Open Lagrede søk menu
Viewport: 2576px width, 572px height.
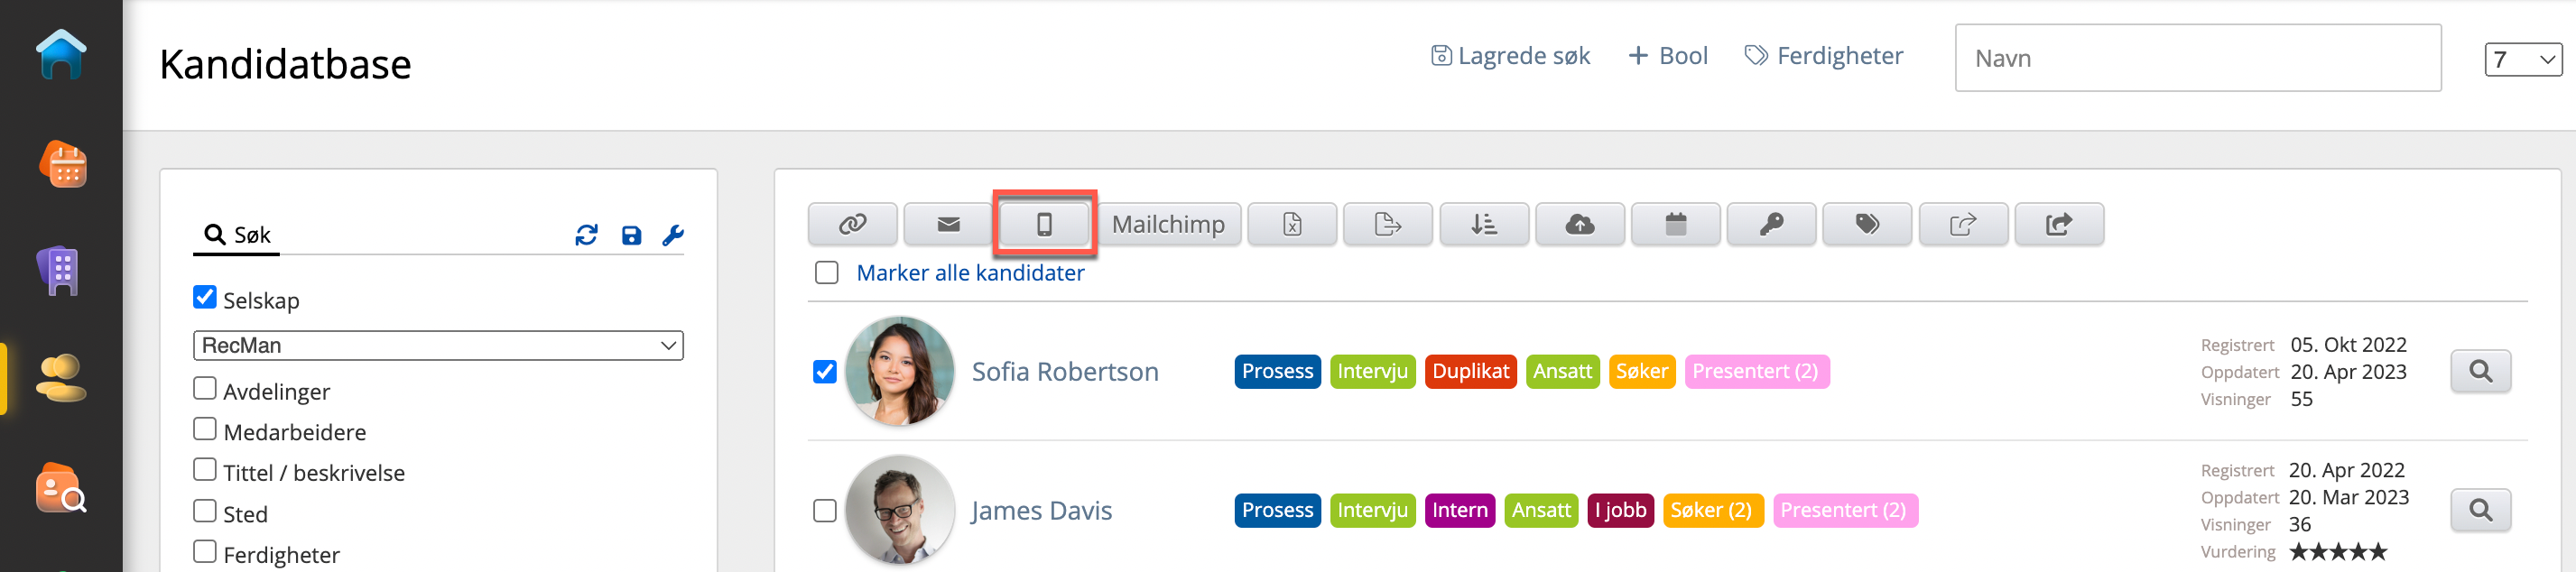1510,56
